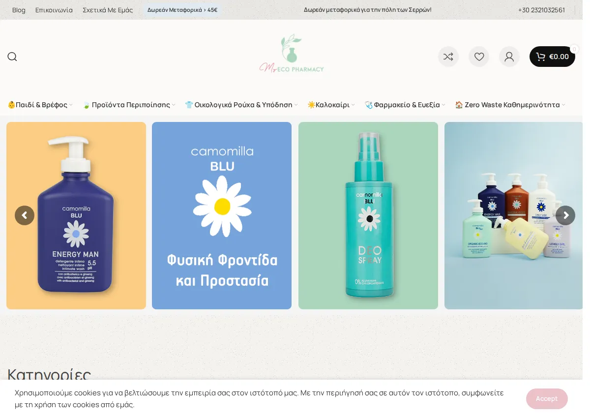Click the Energy Man bottle slide
The image size is (590, 418).
[x=76, y=215]
